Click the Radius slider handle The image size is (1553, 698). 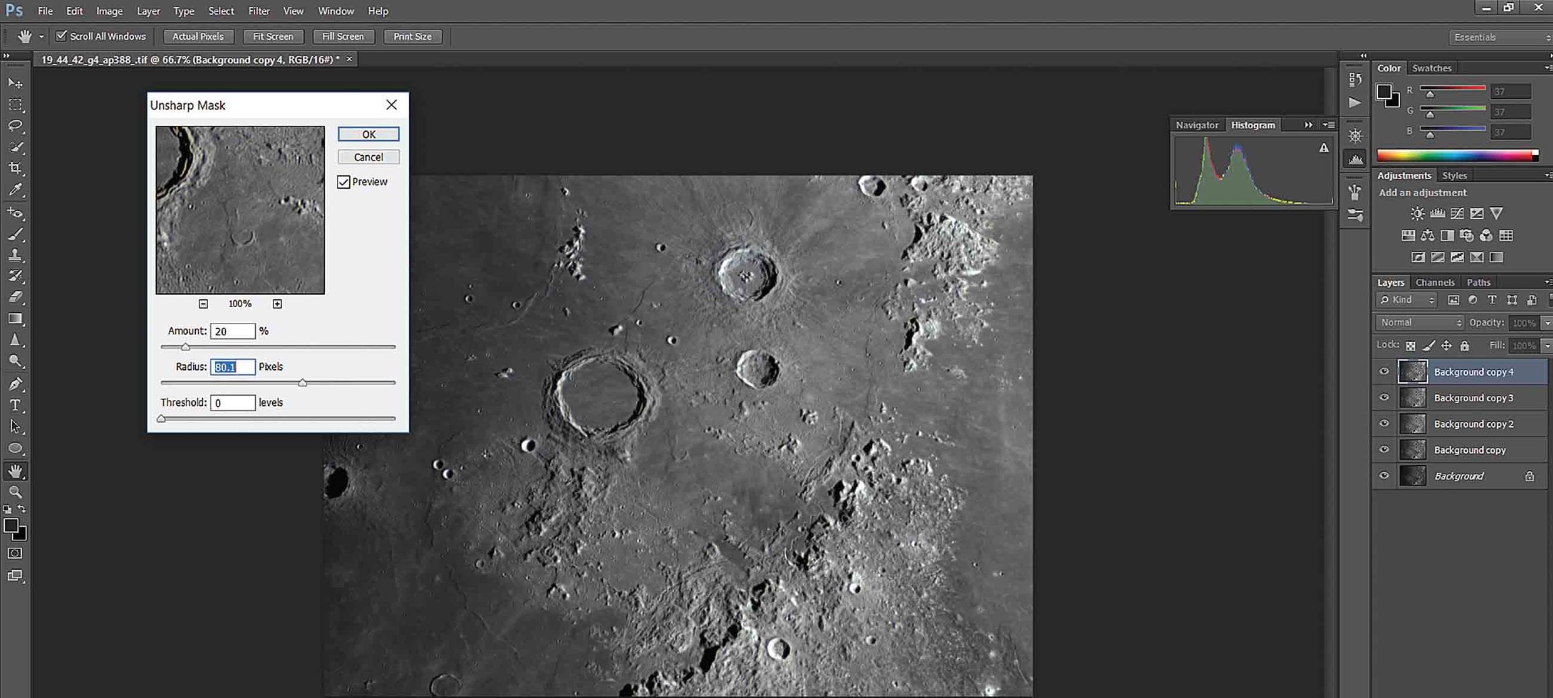(x=303, y=383)
